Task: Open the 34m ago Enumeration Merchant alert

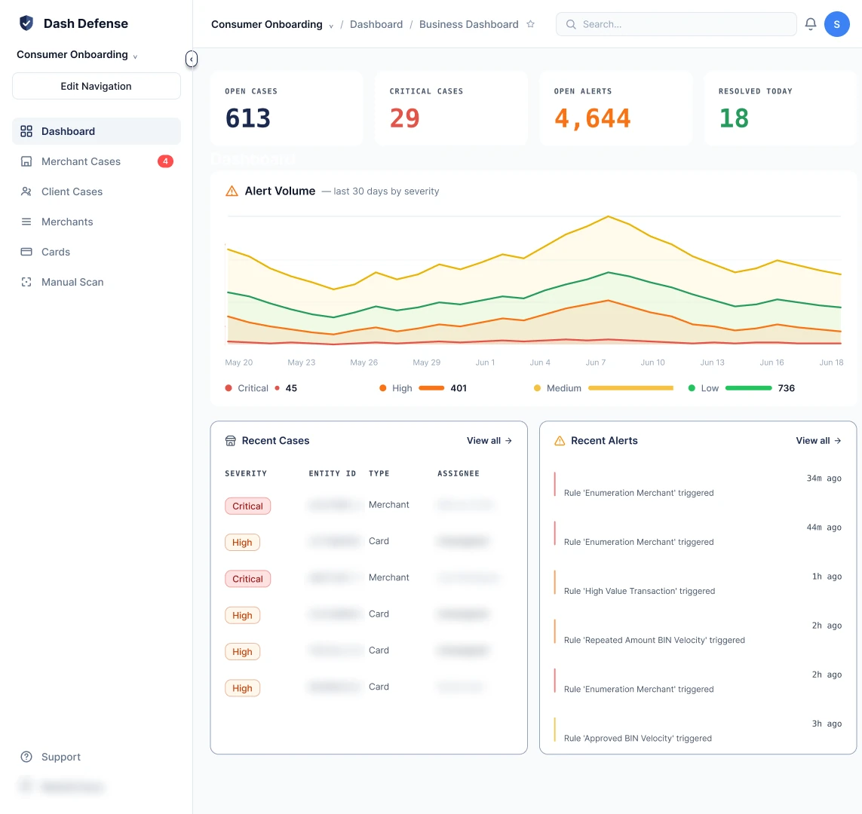Action: tap(698, 485)
